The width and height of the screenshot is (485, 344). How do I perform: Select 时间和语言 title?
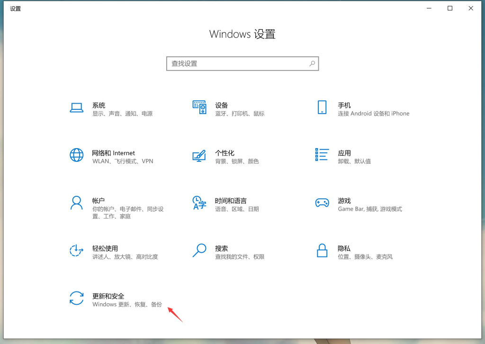pyautogui.click(x=231, y=201)
